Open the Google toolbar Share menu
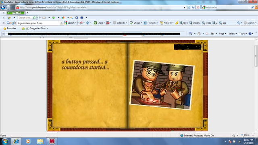258x145 pixels. [x=99, y=23]
